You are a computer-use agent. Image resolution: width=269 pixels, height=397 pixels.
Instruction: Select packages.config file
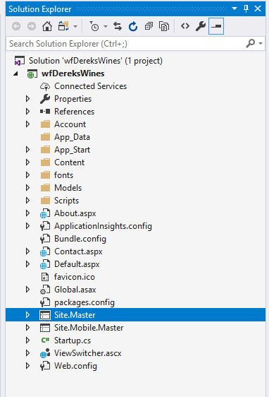[85, 302]
